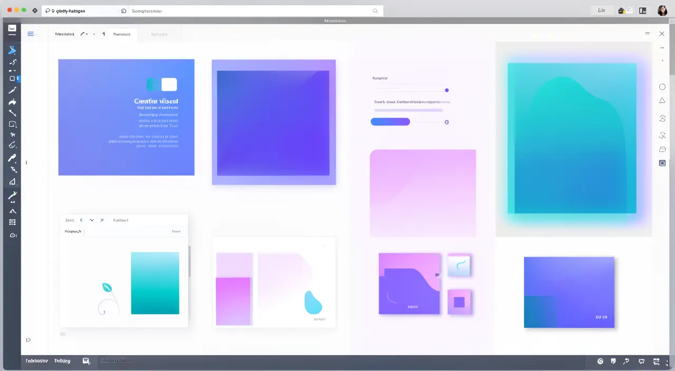The height and width of the screenshot is (371, 675).
Task: Click the lavender progress bar
Action: [408, 110]
